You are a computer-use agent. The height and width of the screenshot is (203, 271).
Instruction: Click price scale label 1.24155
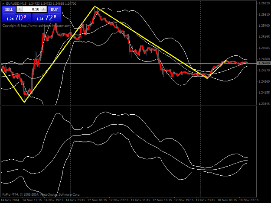[264, 93]
